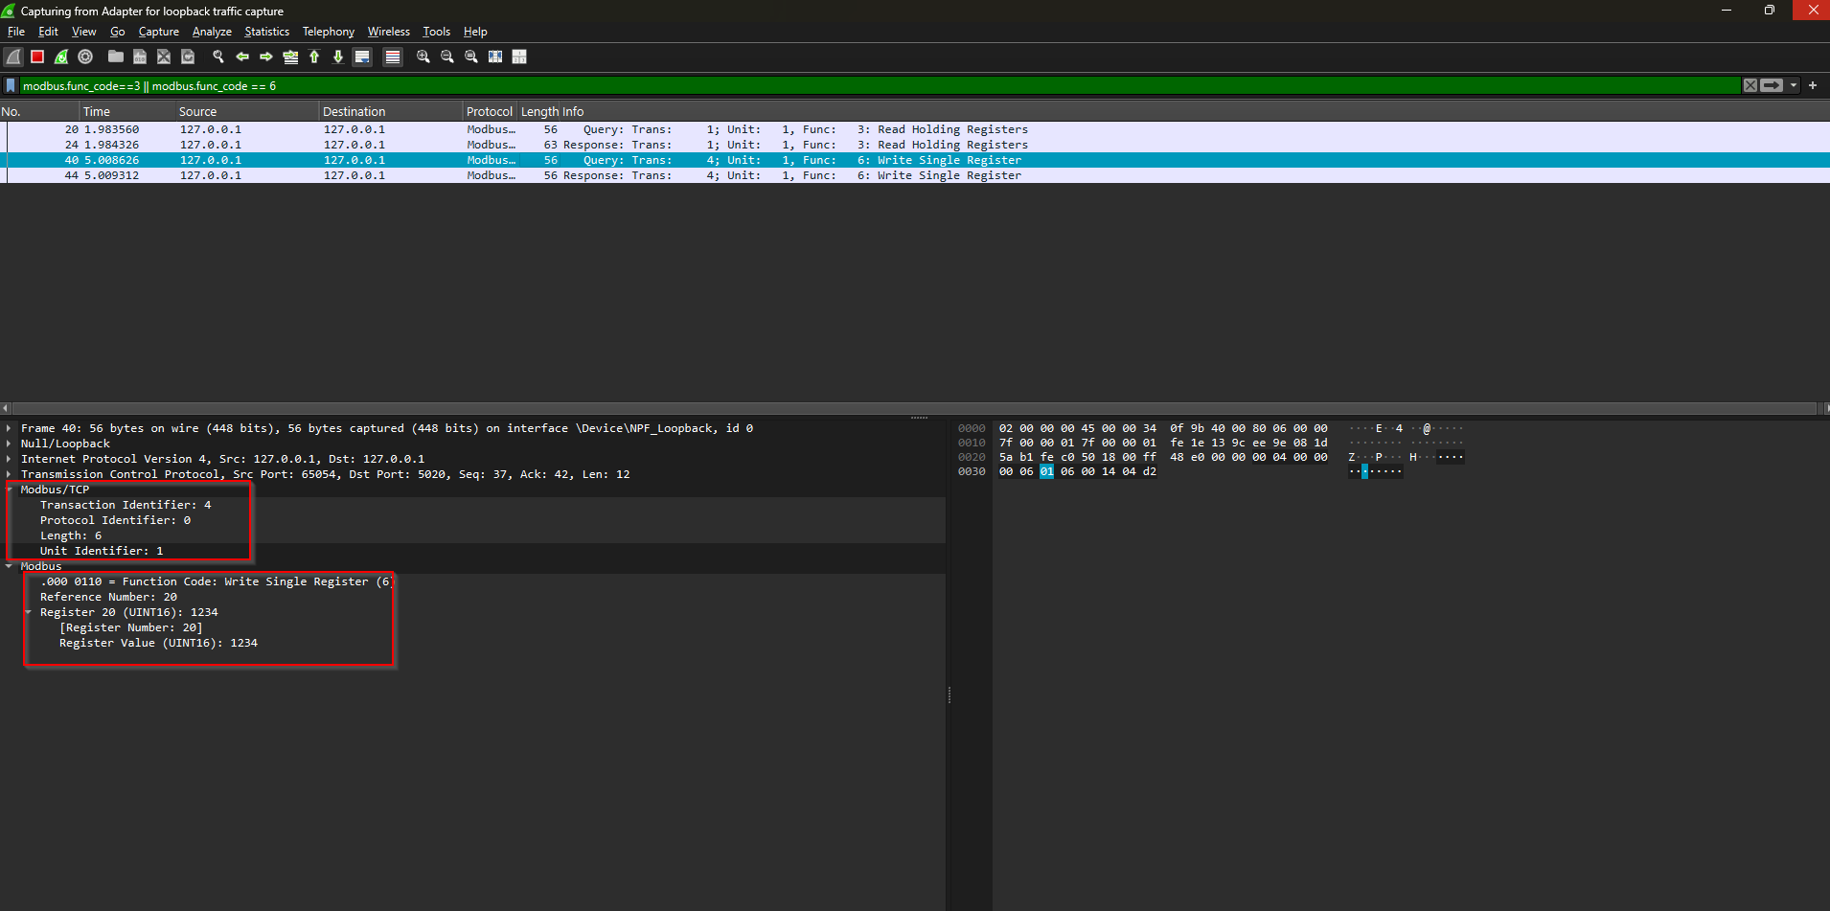Screen dimensions: 1830x911
Task: Click the Start capture shark fin icon
Action: click(x=13, y=57)
